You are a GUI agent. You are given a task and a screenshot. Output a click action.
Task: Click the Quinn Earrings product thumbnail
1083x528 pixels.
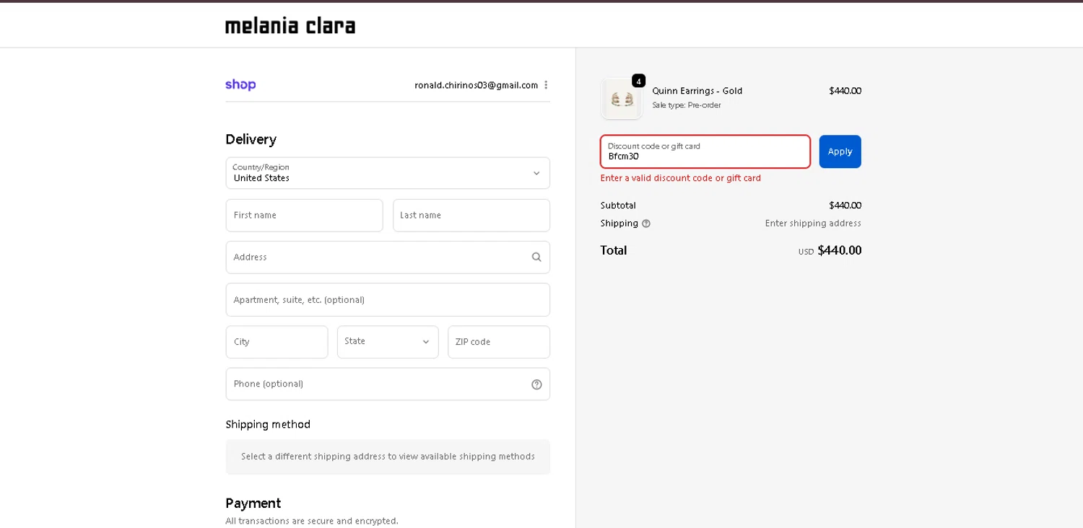pyautogui.click(x=622, y=99)
